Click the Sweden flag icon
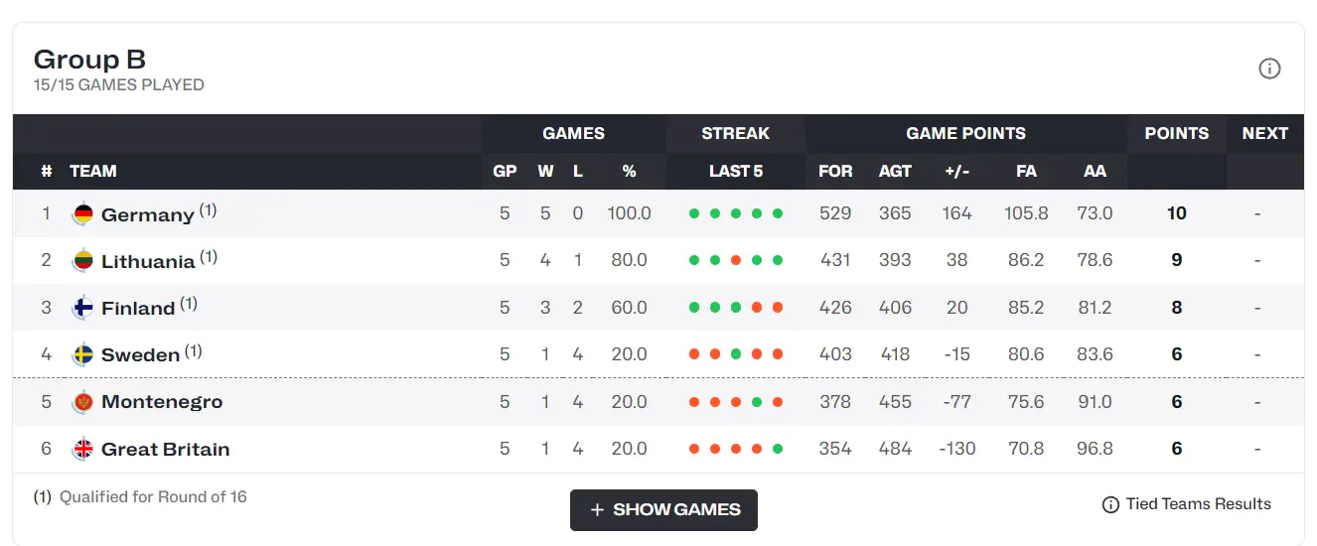 pyautogui.click(x=83, y=354)
